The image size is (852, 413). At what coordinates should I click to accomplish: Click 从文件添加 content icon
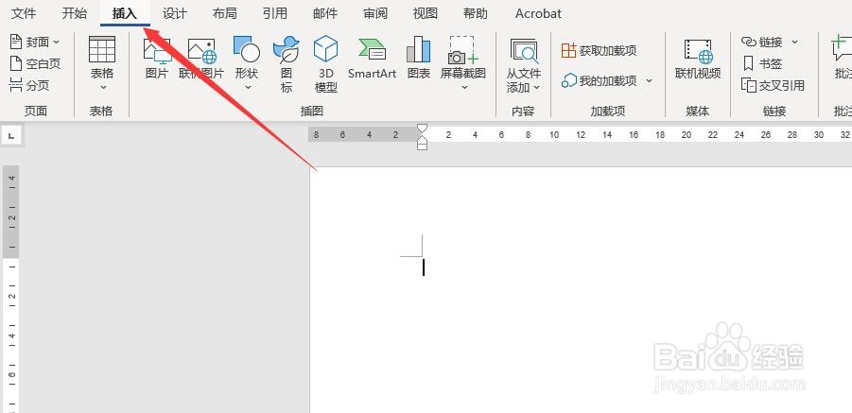tap(524, 50)
